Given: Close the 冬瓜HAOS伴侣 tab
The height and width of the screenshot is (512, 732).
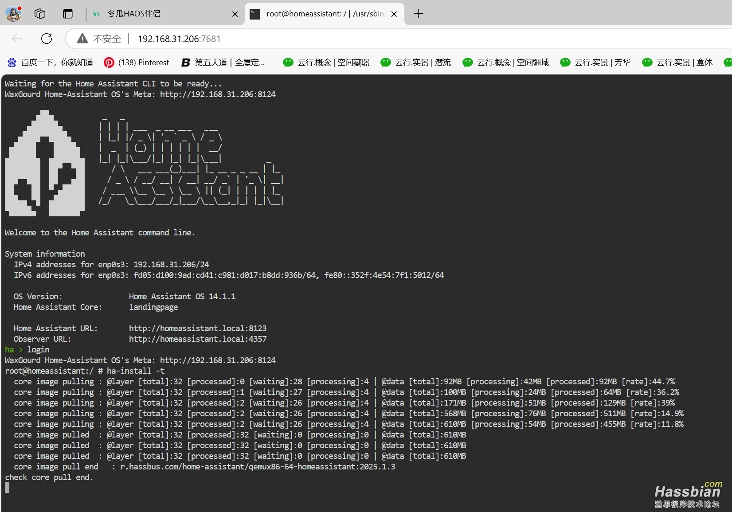Looking at the screenshot, I should [x=235, y=14].
